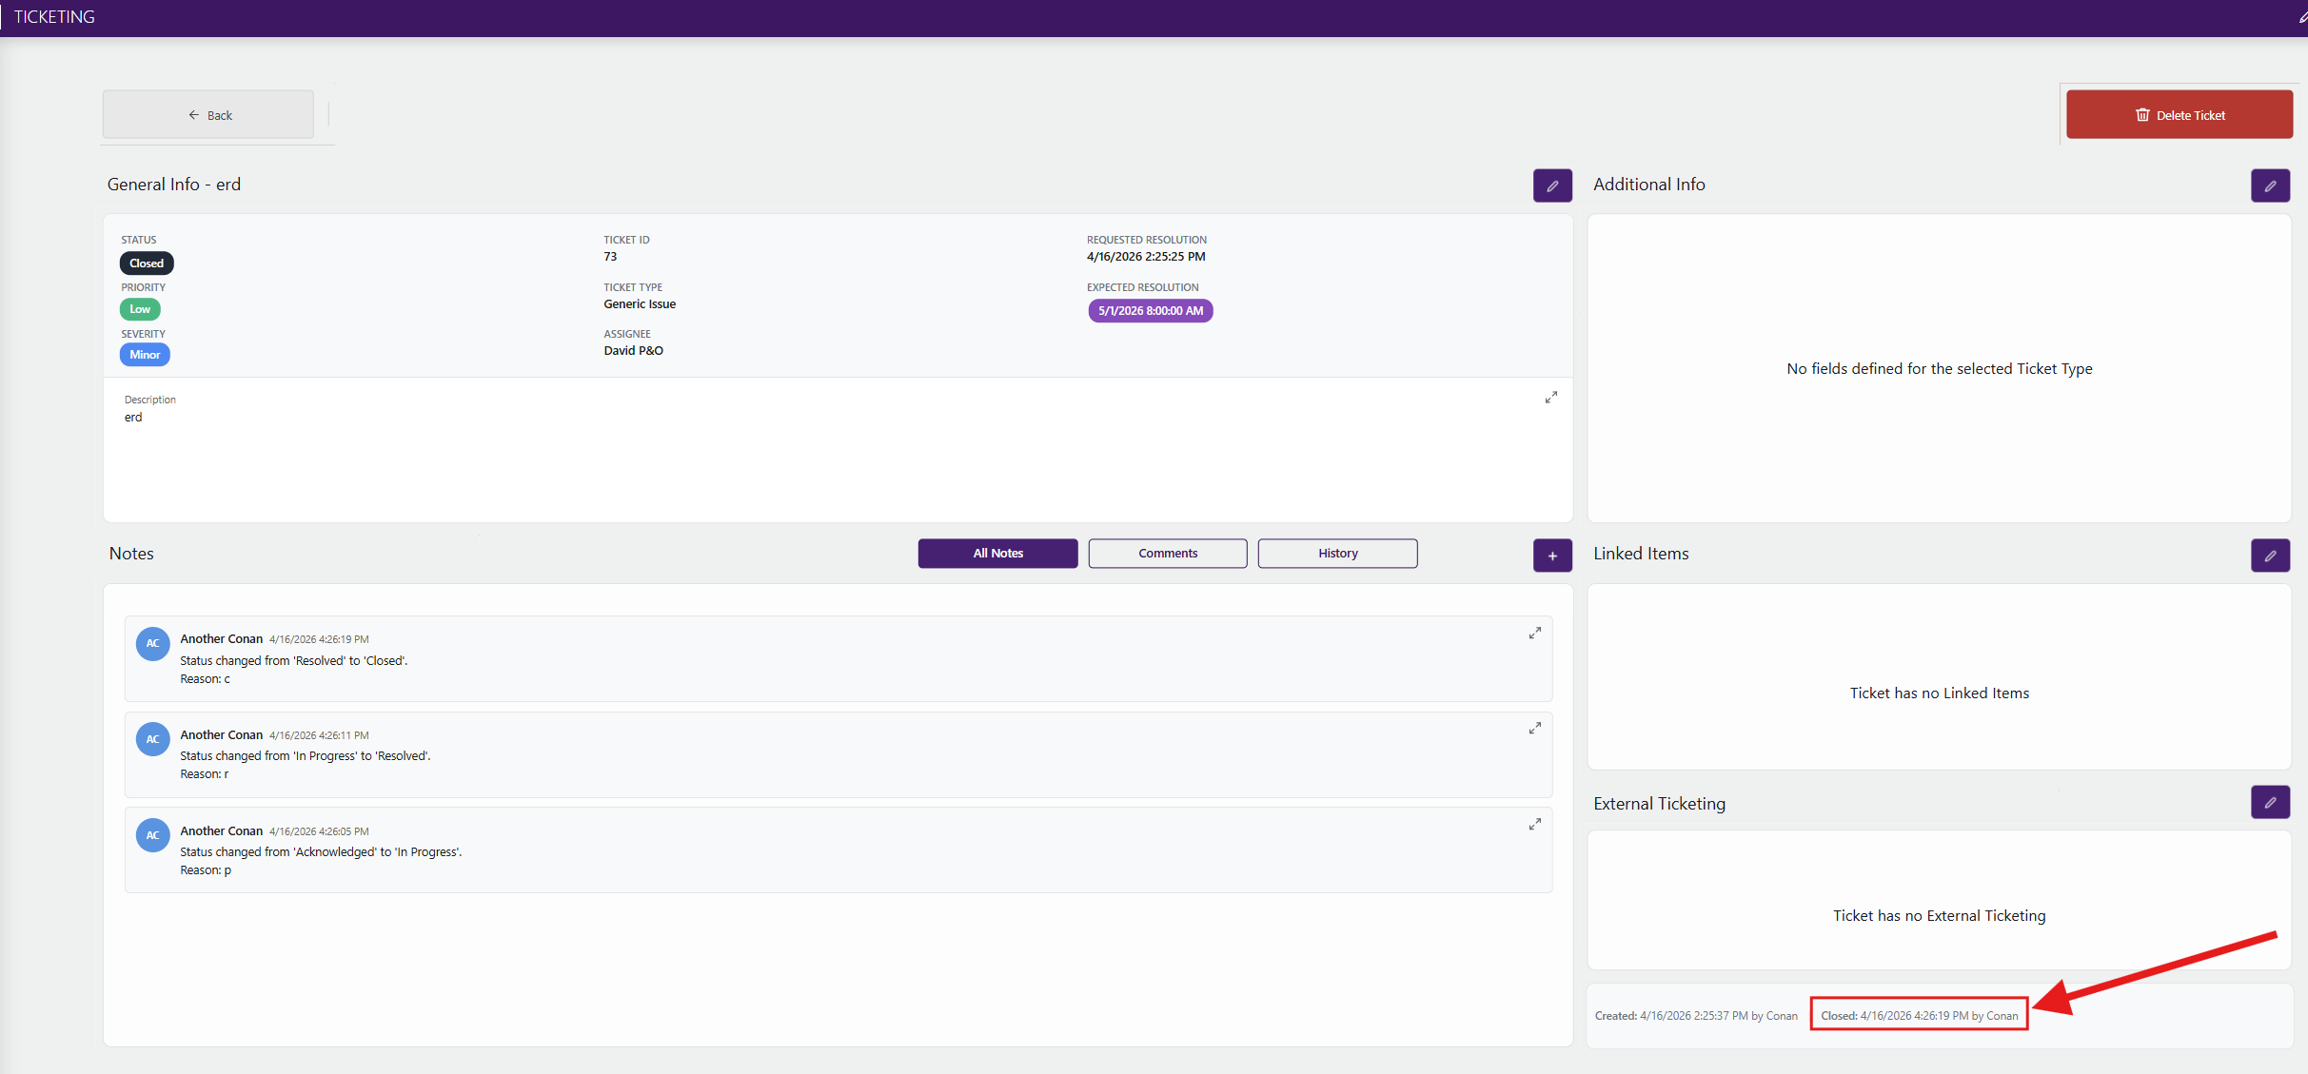This screenshot has height=1074, width=2308.
Task: Click the description text 'erd'
Action: [133, 418]
